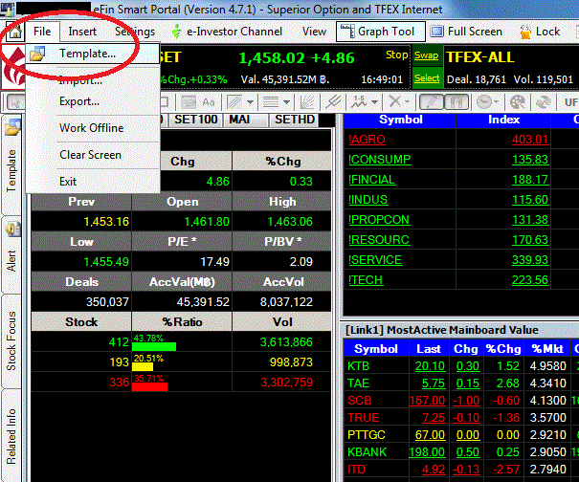Select Work Offline in File menu

point(93,128)
